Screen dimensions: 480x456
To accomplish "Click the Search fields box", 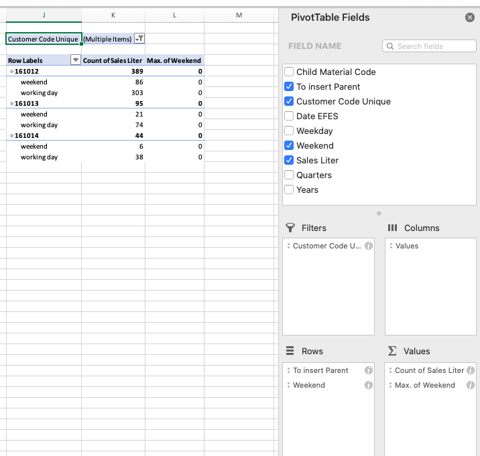I will click(429, 46).
